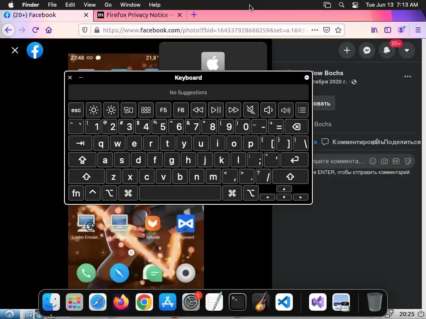Screen dimensions: 426x319
Task: Attach photo with camera icon
Action: (384, 161)
